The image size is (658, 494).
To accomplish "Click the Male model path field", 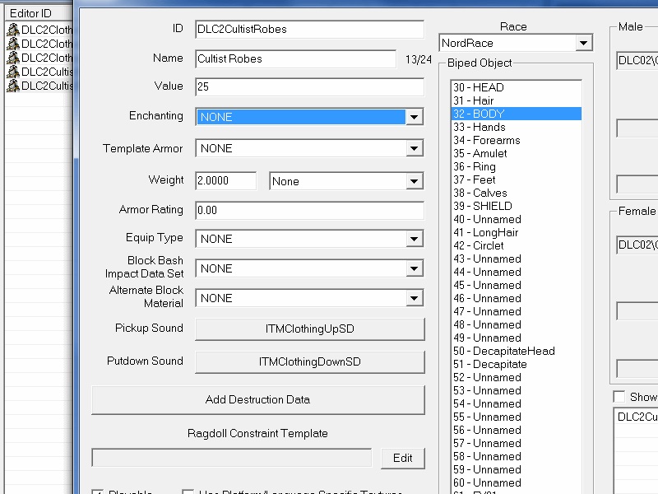I will (x=637, y=60).
